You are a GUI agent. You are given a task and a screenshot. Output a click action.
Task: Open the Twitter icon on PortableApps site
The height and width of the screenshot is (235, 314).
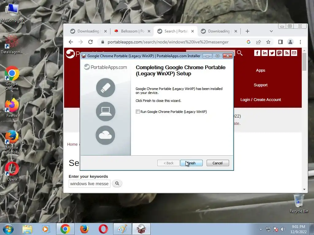pyautogui.click(x=272, y=53)
